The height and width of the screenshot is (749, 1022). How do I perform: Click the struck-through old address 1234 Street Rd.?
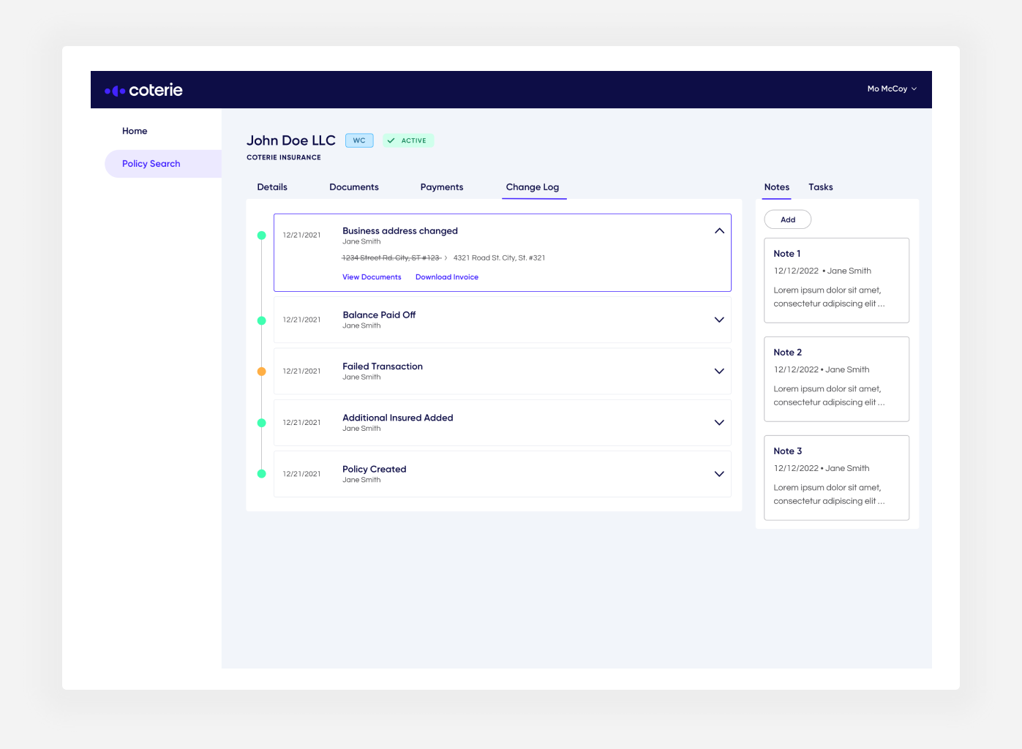point(391,257)
